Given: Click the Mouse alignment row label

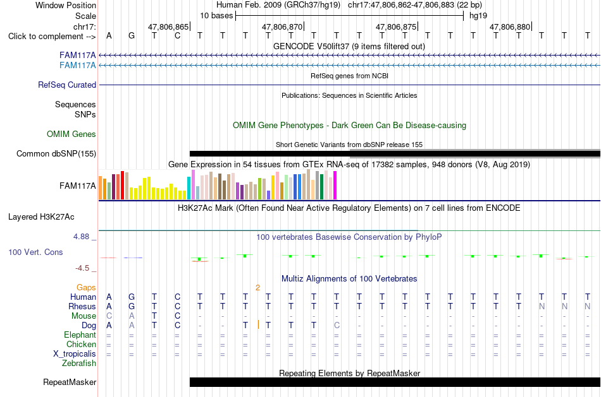Looking at the screenshot, I should tap(84, 316).
